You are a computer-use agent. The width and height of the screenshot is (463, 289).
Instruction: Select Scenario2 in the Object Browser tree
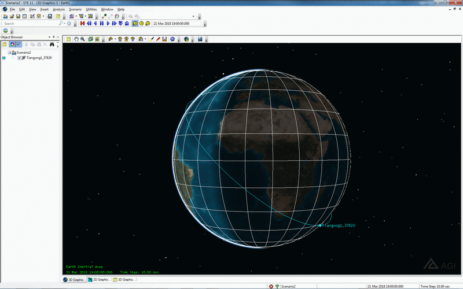(24, 53)
